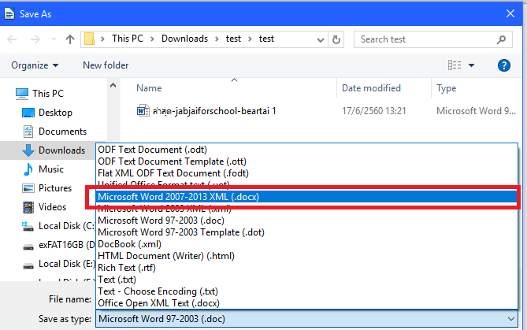Image resolution: width=527 pixels, height=330 pixels.
Task: Select This PC in the address breadcrumb
Action: 128,39
